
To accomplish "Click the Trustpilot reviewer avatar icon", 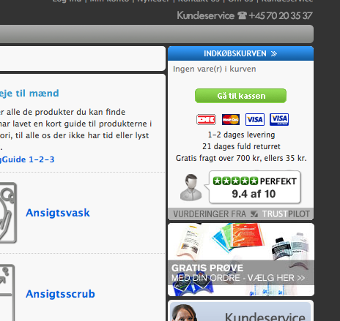I will (x=191, y=187).
